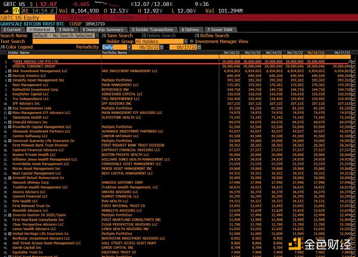358x257 pixels.
Task: Open calendar picker beside end date 06/17/22
Action: [199, 47]
